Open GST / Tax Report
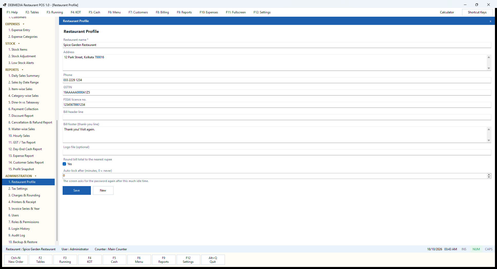This screenshot has width=497, height=269. pos(28,142)
